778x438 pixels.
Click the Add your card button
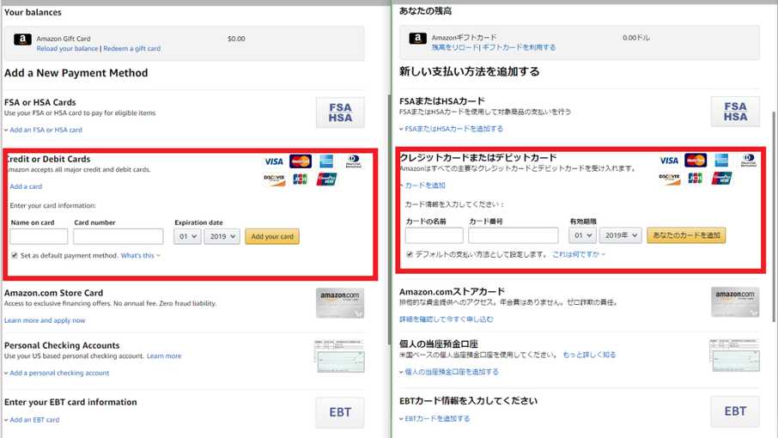click(272, 237)
